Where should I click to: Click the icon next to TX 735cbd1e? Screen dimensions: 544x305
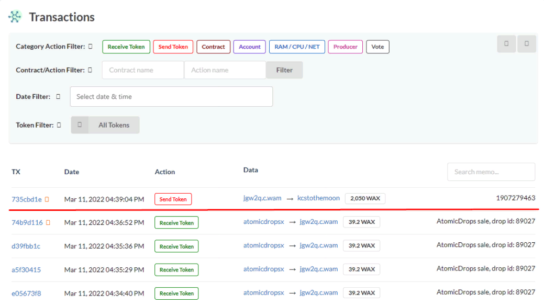47,199
